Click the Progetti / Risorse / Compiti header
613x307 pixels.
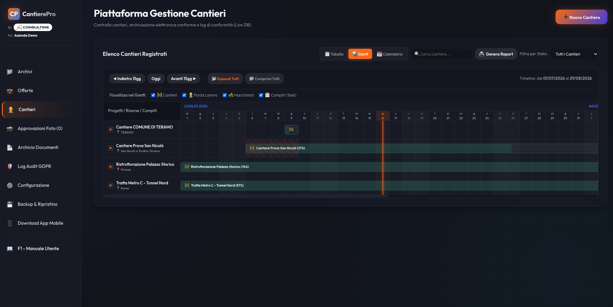132,111
